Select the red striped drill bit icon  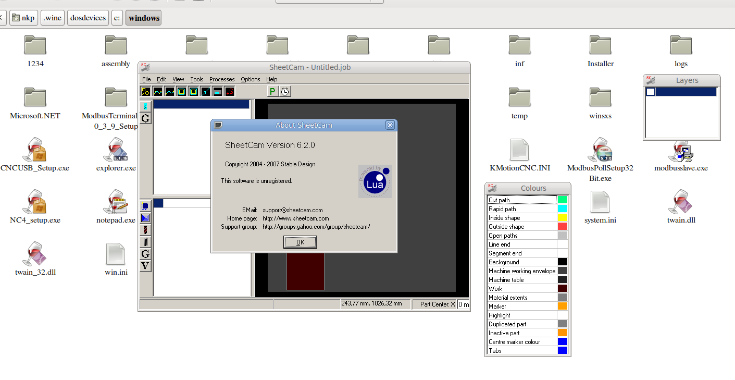(x=146, y=230)
